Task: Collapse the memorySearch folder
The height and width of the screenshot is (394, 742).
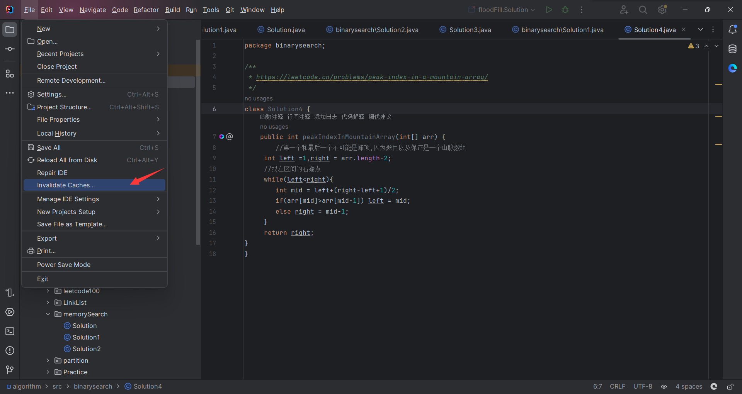Action: (48, 314)
